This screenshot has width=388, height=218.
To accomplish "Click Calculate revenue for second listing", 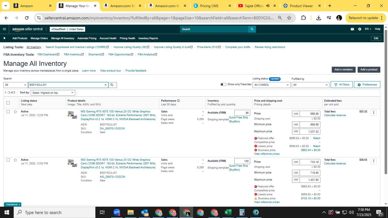I will (x=335, y=163).
